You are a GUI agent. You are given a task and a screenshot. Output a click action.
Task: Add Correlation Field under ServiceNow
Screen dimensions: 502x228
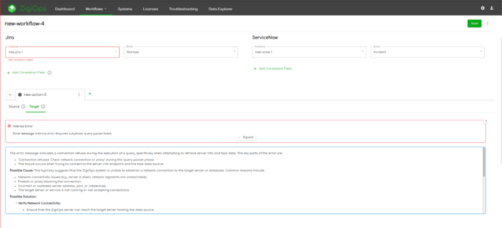[x=273, y=69]
